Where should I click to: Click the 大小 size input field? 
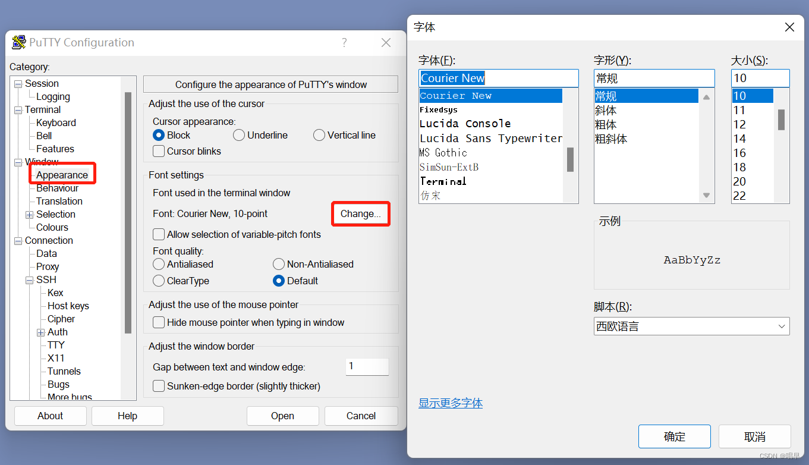pyautogui.click(x=760, y=78)
